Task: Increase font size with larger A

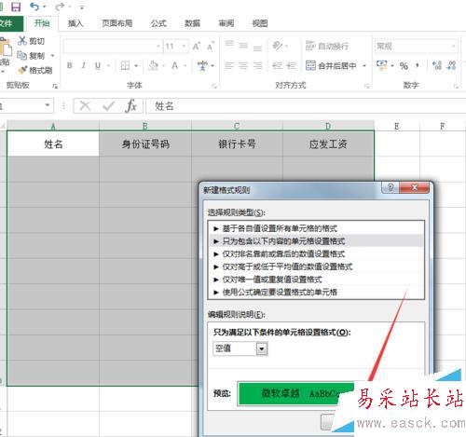Action: [x=197, y=47]
